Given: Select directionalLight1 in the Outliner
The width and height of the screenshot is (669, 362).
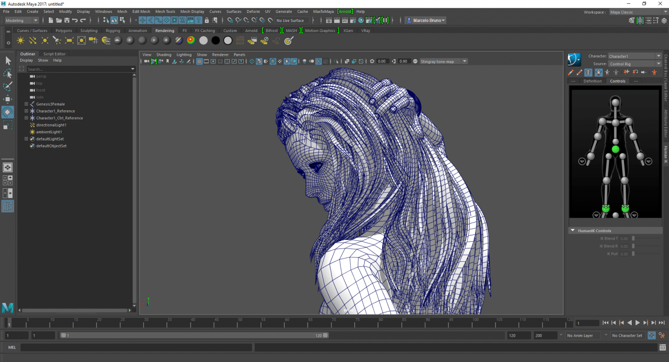Looking at the screenshot, I should pos(51,125).
